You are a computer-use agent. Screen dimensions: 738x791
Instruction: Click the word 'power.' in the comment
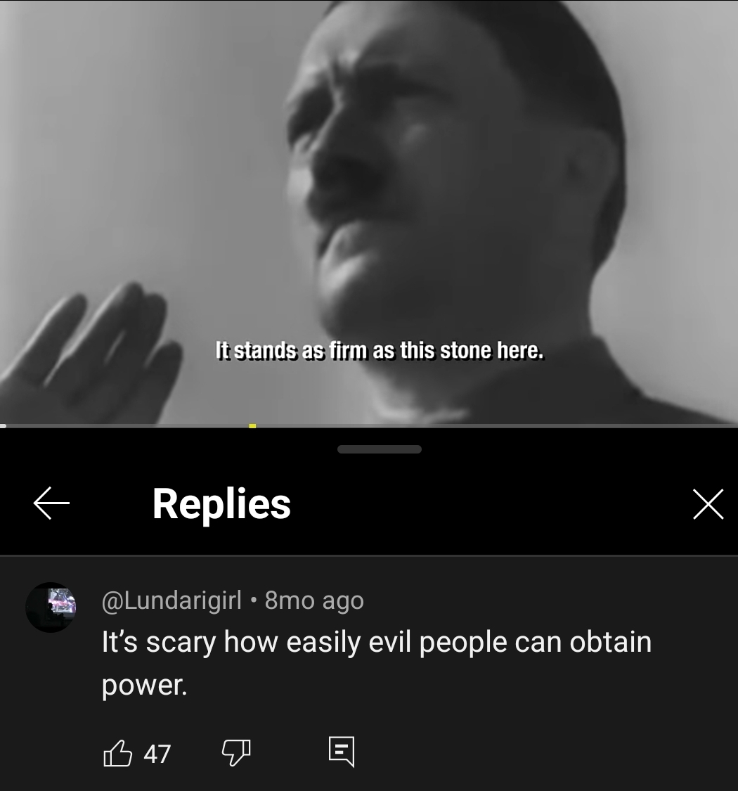[144, 685]
